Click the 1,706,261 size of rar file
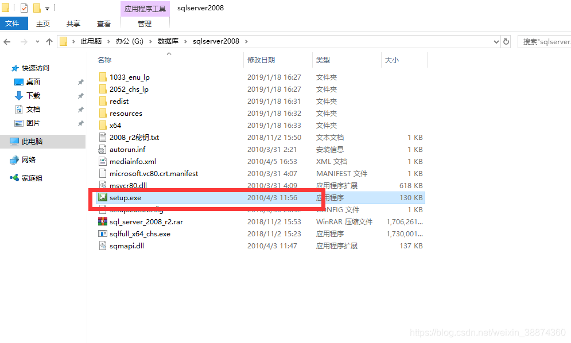The height and width of the screenshot is (343, 571). (x=405, y=222)
